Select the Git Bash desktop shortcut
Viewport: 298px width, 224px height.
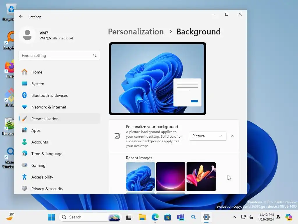[x=9, y=97]
